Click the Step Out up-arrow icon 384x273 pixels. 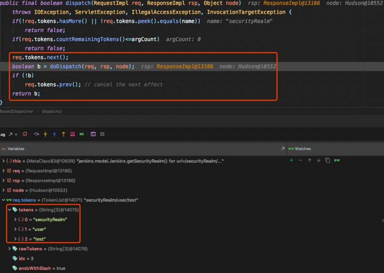pos(63,134)
